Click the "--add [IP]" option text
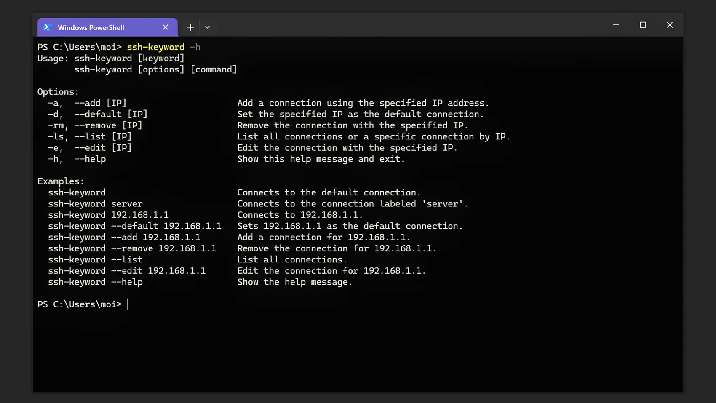 (x=100, y=103)
